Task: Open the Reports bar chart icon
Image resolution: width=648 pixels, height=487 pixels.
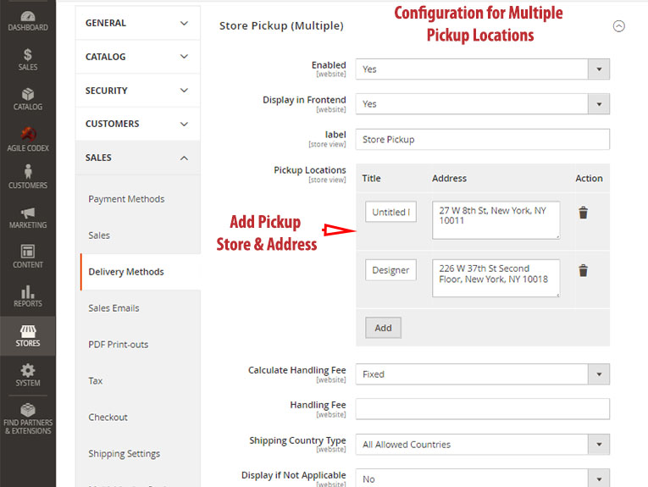Action: (x=28, y=296)
